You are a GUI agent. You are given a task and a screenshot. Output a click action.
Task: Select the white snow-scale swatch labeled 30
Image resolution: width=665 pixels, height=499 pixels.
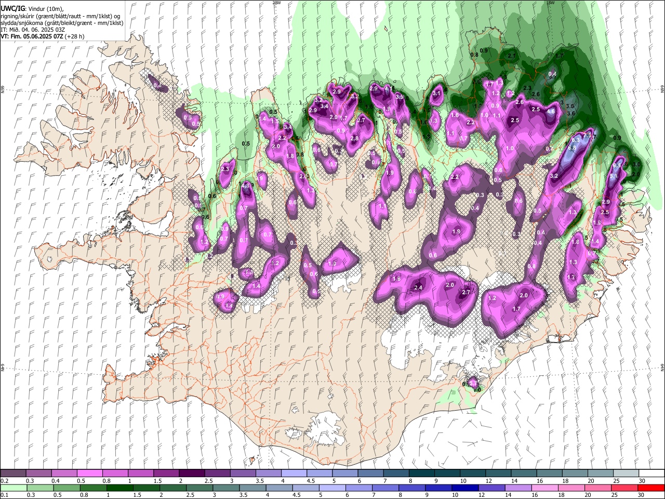(650, 473)
